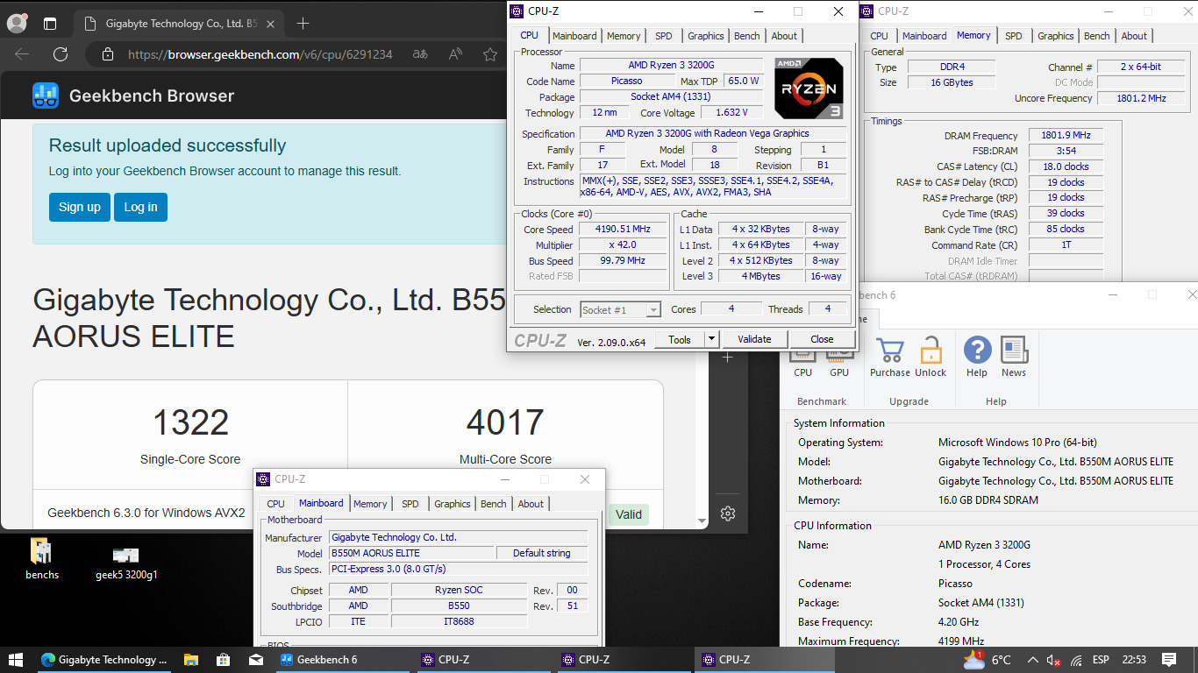Open SPD tab in CPU-Z Memory window
This screenshot has height=673, width=1198.
coord(1014,36)
